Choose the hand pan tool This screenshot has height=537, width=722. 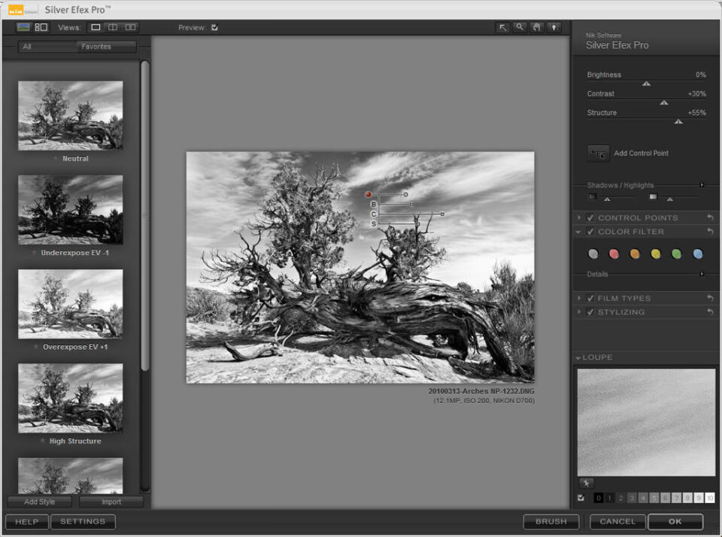tap(537, 28)
